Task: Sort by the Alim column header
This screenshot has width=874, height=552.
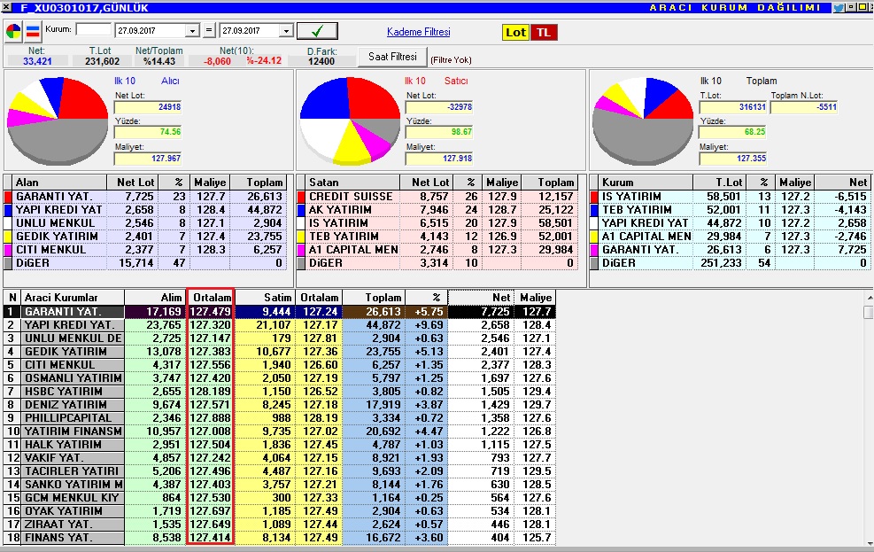Action: (x=154, y=298)
